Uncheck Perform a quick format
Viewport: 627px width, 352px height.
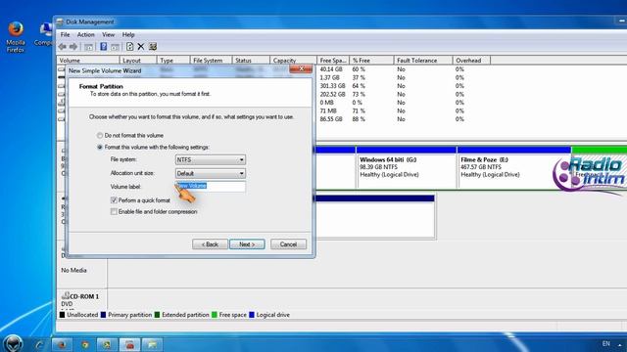(x=114, y=199)
